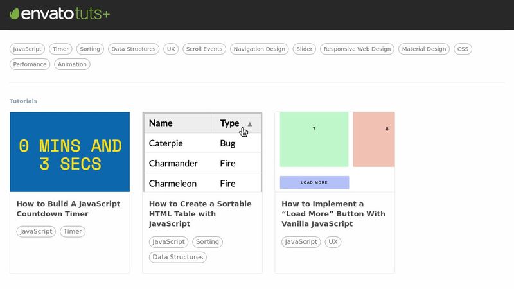Open the Load More tutorial thumbnail
514x289 pixels.
(x=335, y=152)
